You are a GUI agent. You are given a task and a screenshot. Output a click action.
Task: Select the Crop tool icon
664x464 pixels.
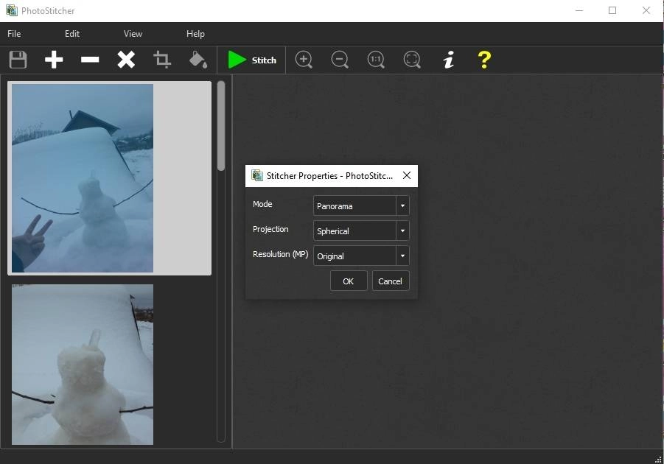pyautogui.click(x=162, y=60)
